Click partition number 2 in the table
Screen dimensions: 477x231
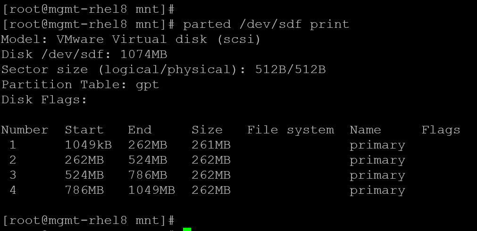pos(13,160)
